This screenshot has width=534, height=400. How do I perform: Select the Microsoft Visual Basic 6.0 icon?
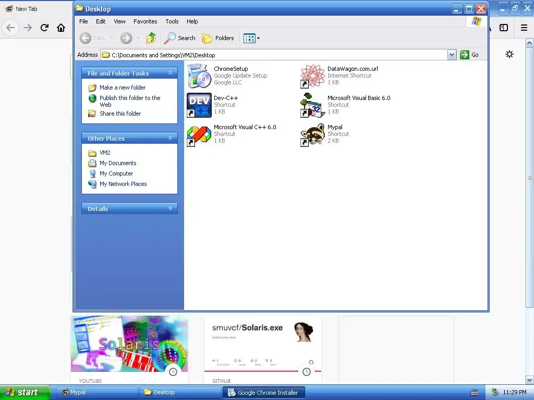point(313,105)
